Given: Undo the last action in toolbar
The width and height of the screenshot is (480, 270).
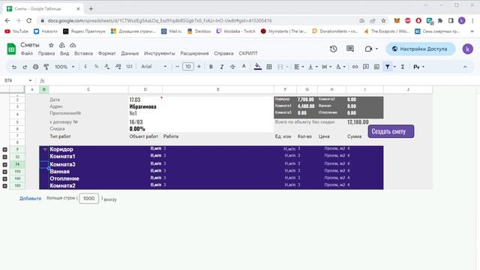Looking at the screenshot, I should click(14, 67).
